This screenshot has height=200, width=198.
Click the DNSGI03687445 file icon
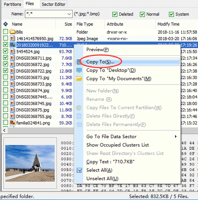12,97
